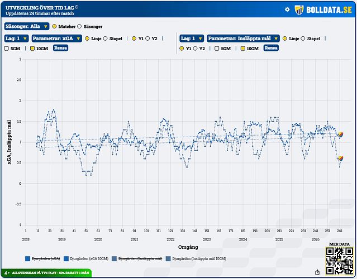Click the left Rensa button
357x279 pixels.
[60, 48]
